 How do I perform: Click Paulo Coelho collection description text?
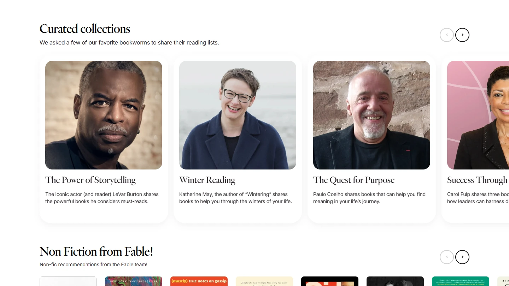(369, 198)
